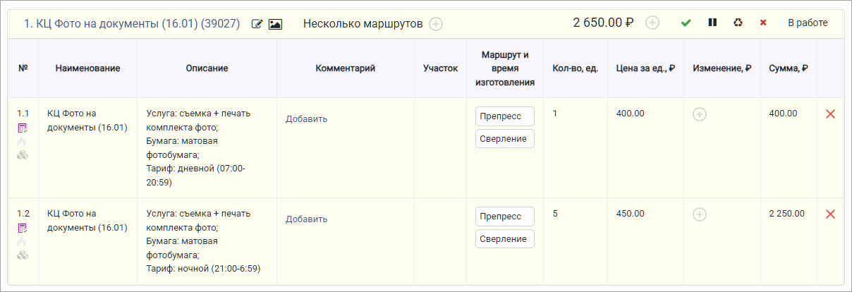The width and height of the screenshot is (852, 292).
Task: Click the small red X in header
Action: point(763,23)
